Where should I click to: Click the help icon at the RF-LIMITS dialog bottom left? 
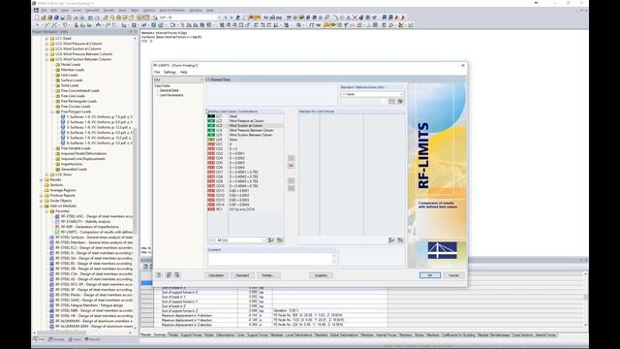click(159, 275)
